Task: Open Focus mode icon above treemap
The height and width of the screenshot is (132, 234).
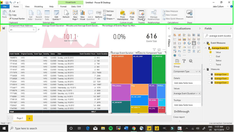Action: coord(159,50)
